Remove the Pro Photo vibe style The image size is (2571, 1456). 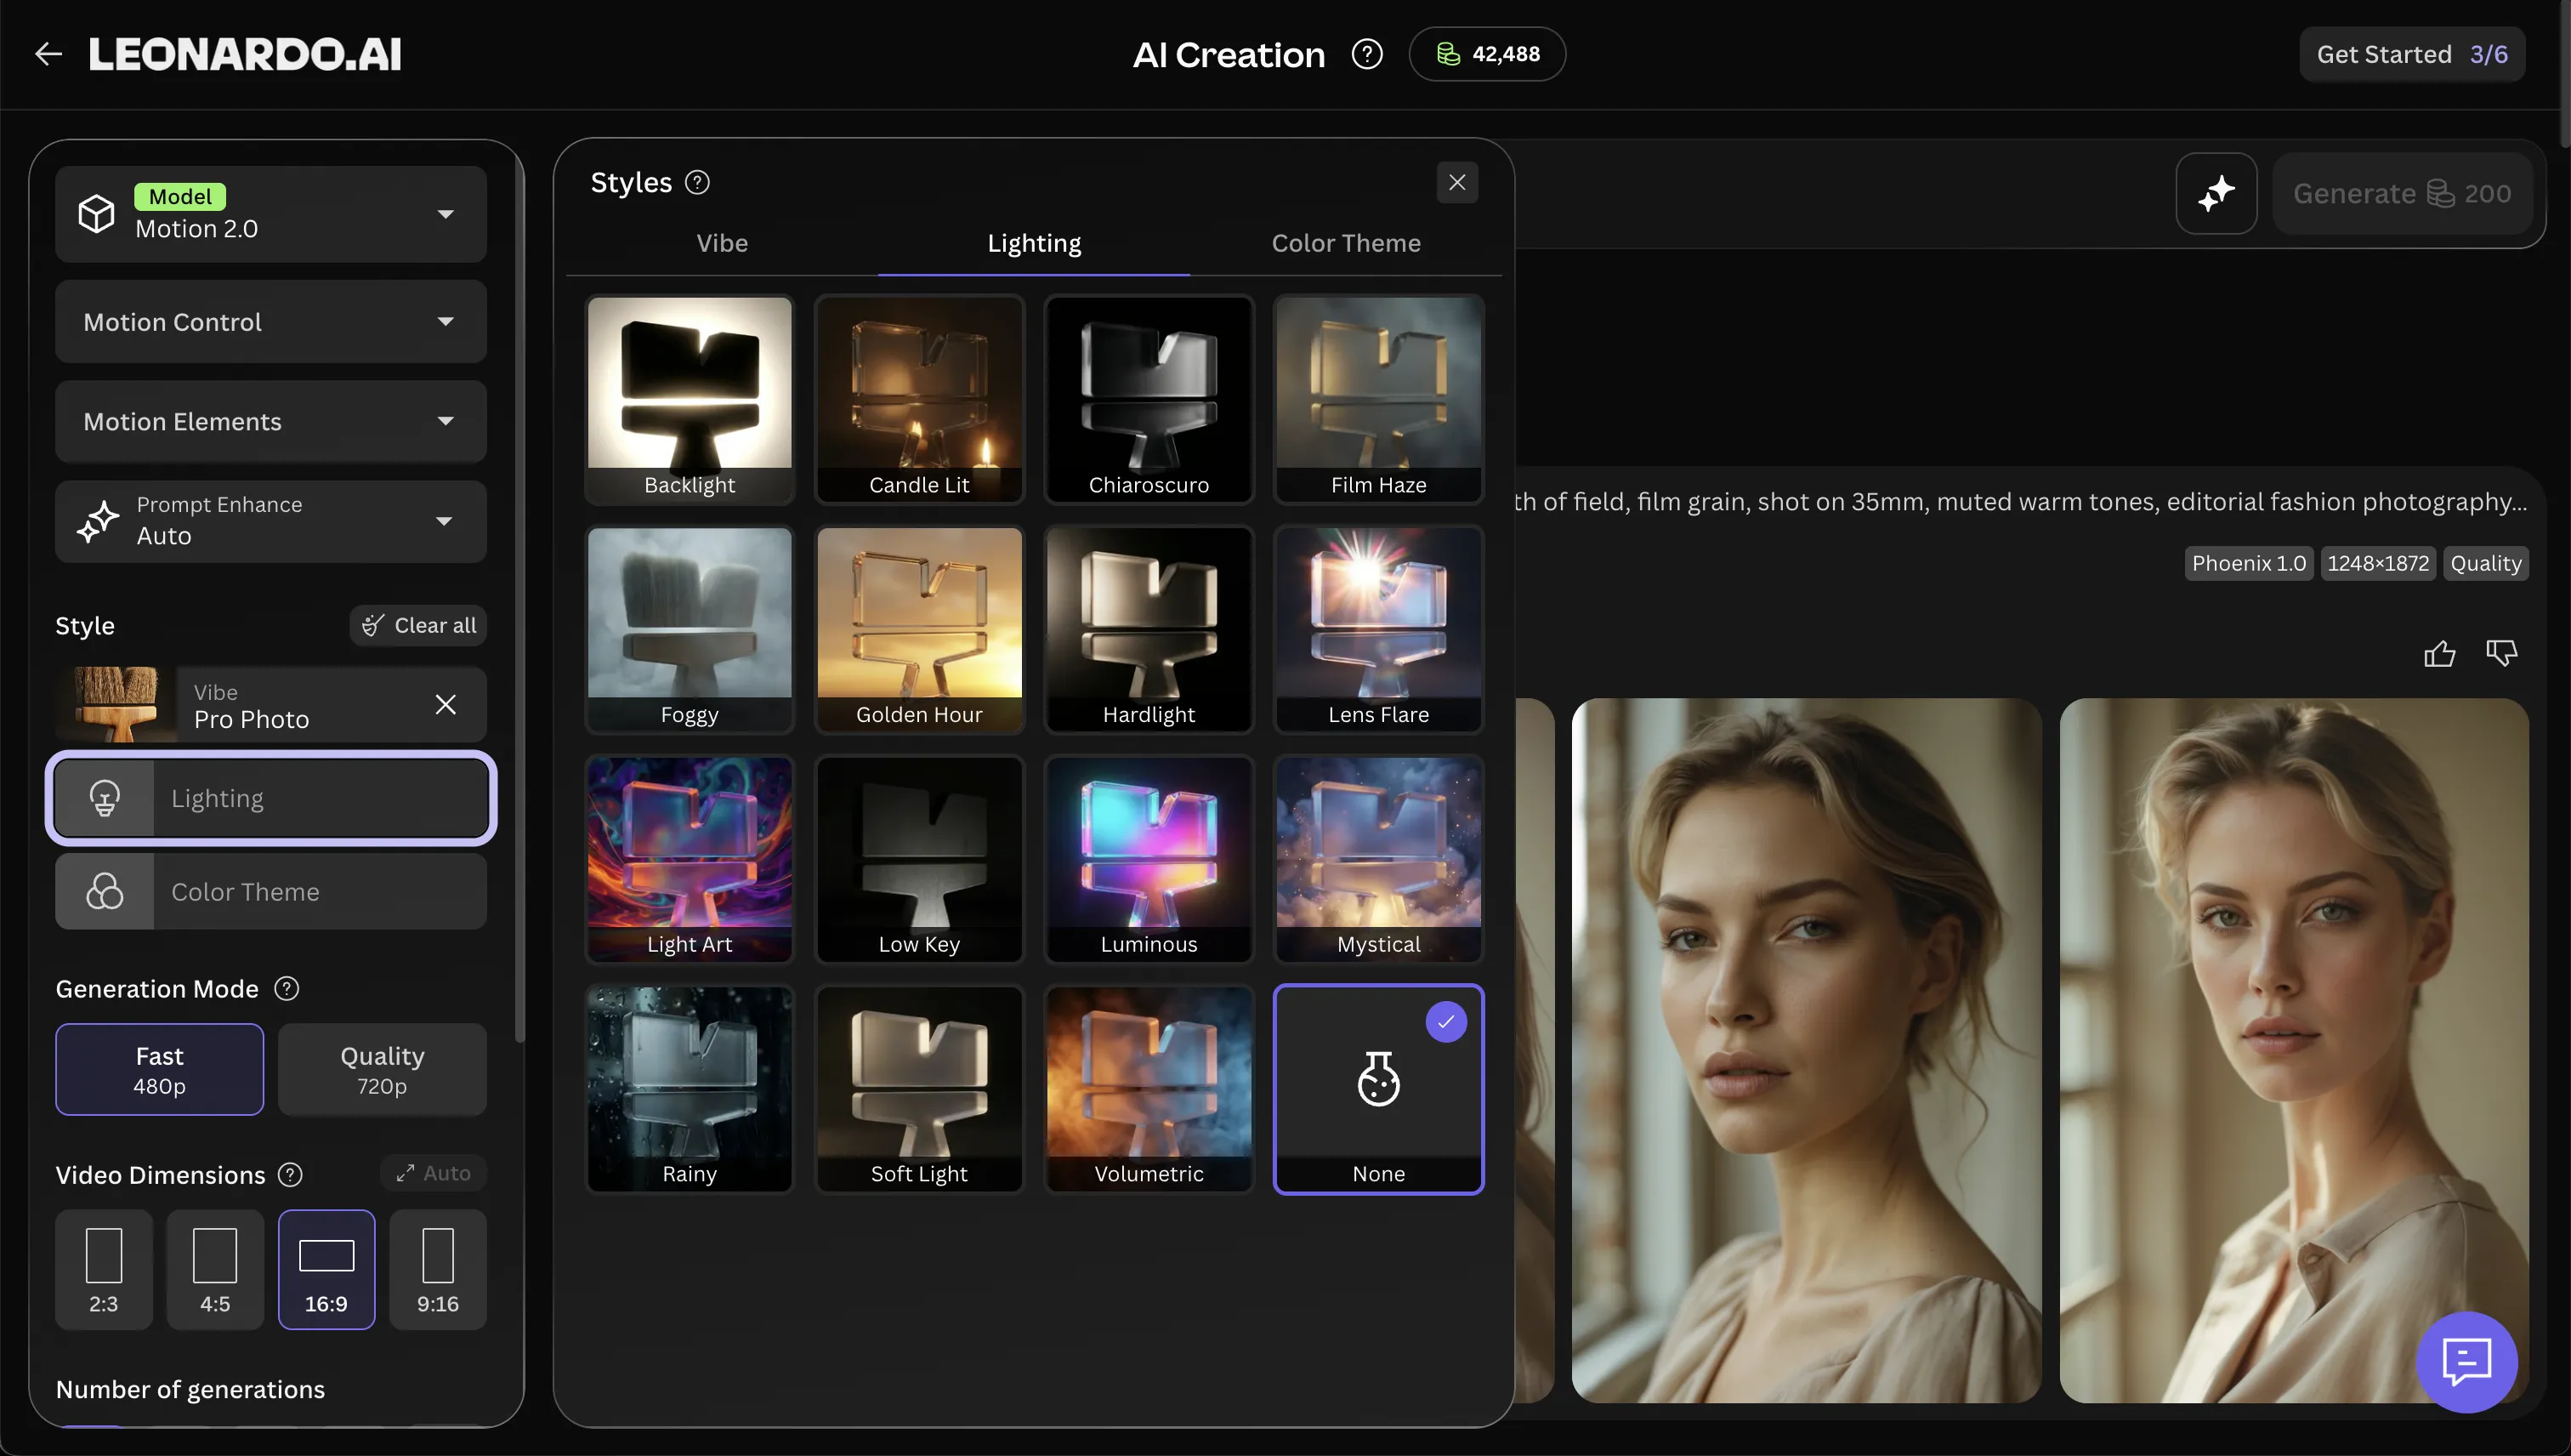click(x=446, y=705)
